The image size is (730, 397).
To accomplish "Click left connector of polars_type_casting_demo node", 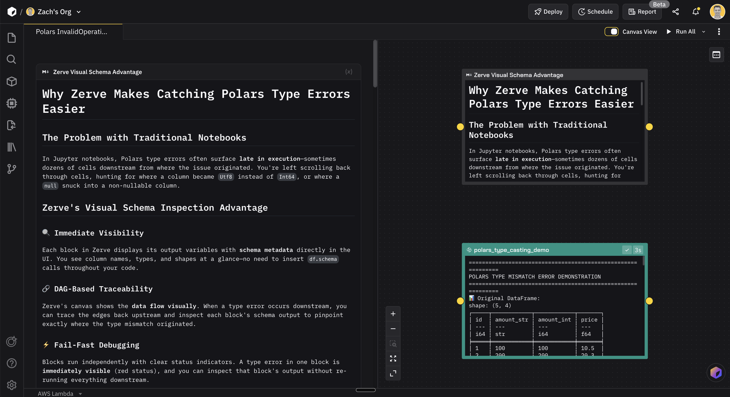I will point(460,301).
